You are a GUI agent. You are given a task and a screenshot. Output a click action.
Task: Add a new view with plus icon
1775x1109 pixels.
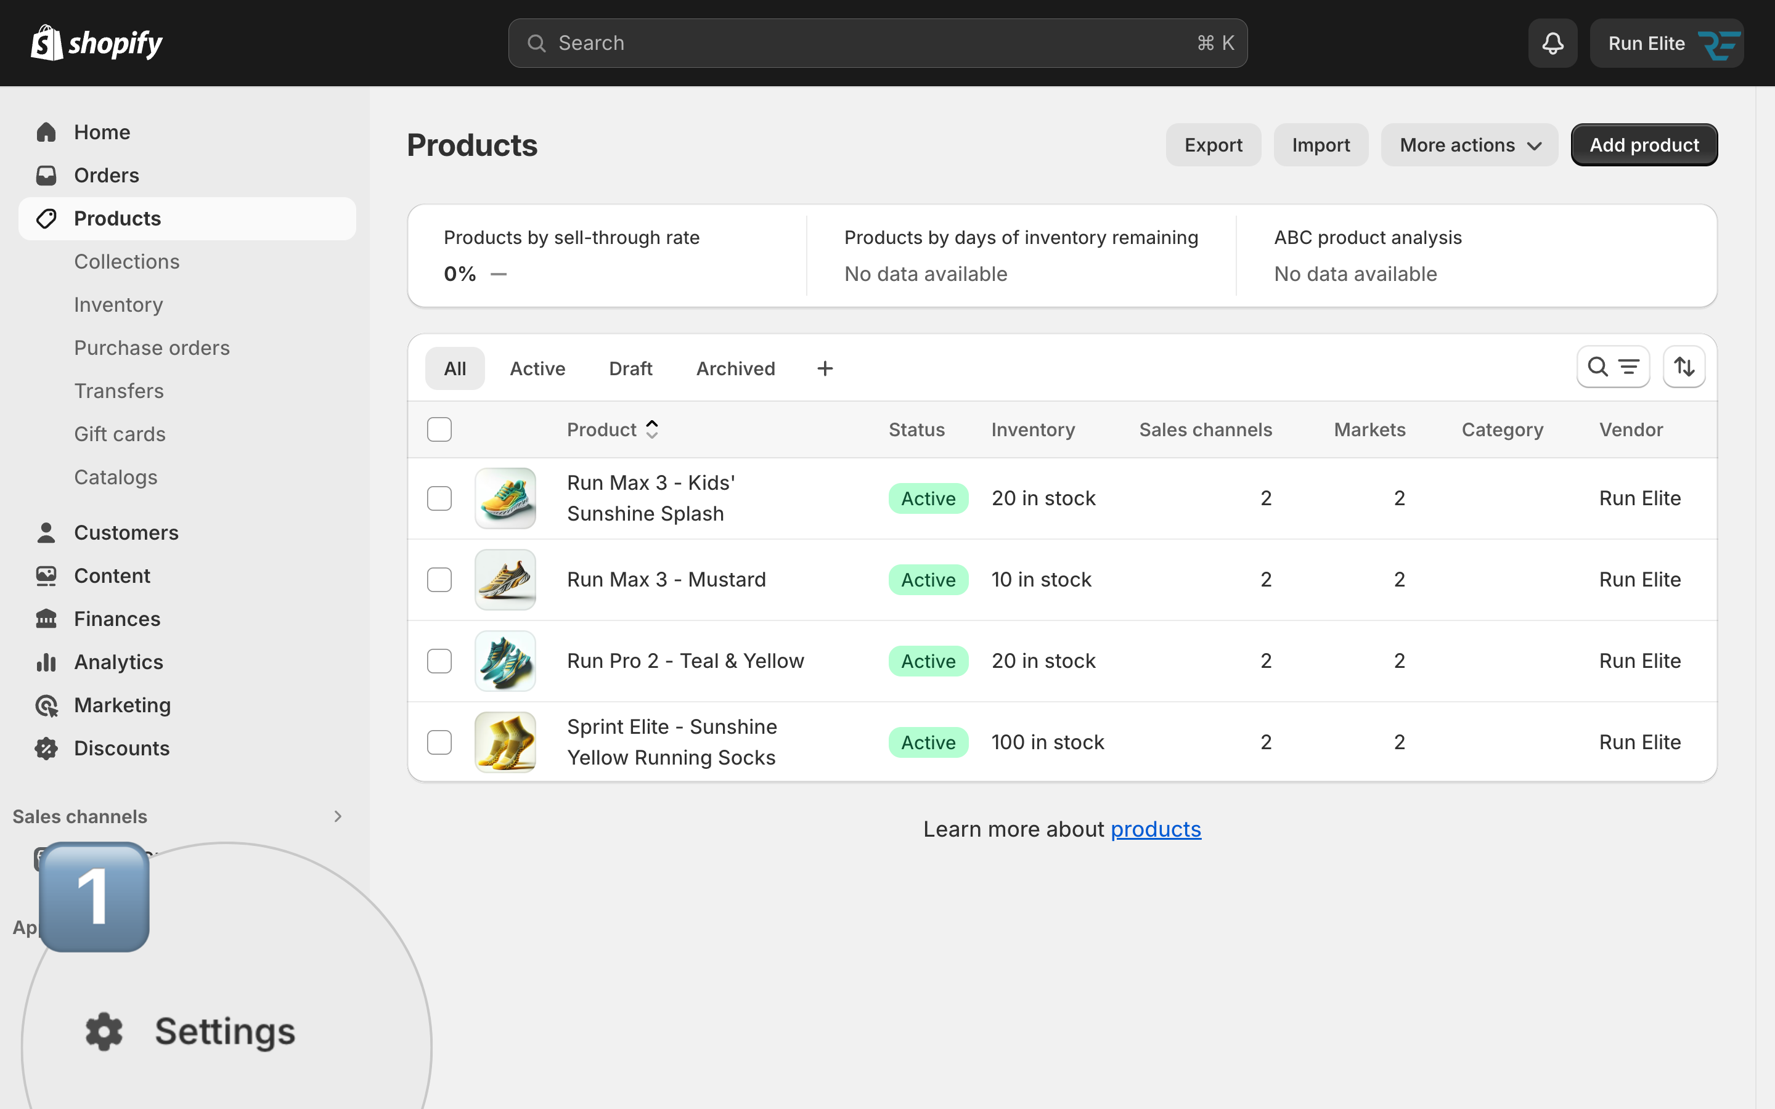[x=825, y=368]
